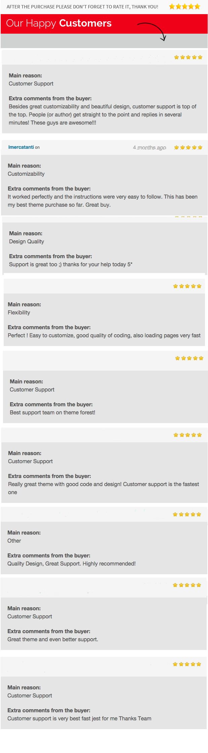Click the "Our Happy Customers" red heading
Viewport: 208px width, 753px height.
pyautogui.click(x=59, y=23)
